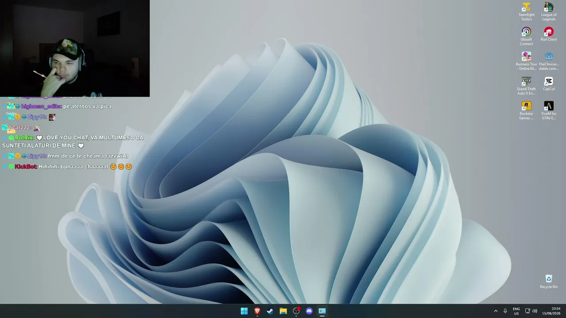The height and width of the screenshot is (318, 566).
Task: Click the KickBot username in chat
Action: [x=26, y=167]
